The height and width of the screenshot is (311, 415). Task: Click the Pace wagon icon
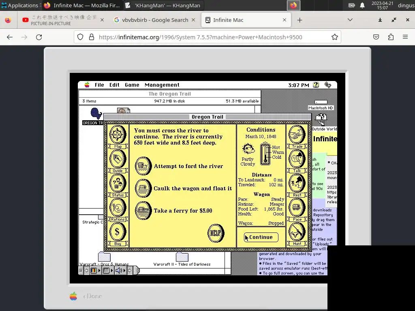[297, 208]
